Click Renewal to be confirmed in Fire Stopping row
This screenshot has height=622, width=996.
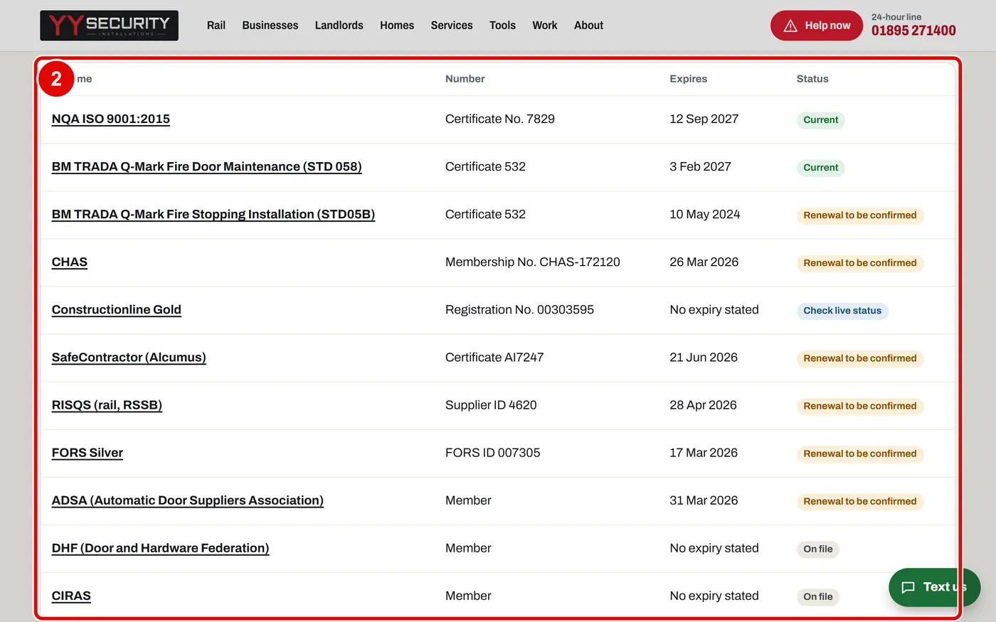point(859,215)
